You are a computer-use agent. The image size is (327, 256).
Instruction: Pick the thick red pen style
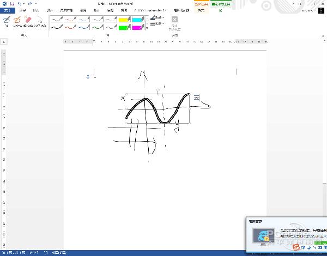click(x=70, y=27)
